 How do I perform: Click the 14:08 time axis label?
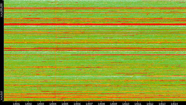pos(101,104)
